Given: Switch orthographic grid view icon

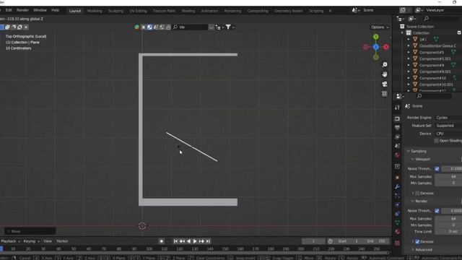Looking at the screenshot, I should coord(385,94).
